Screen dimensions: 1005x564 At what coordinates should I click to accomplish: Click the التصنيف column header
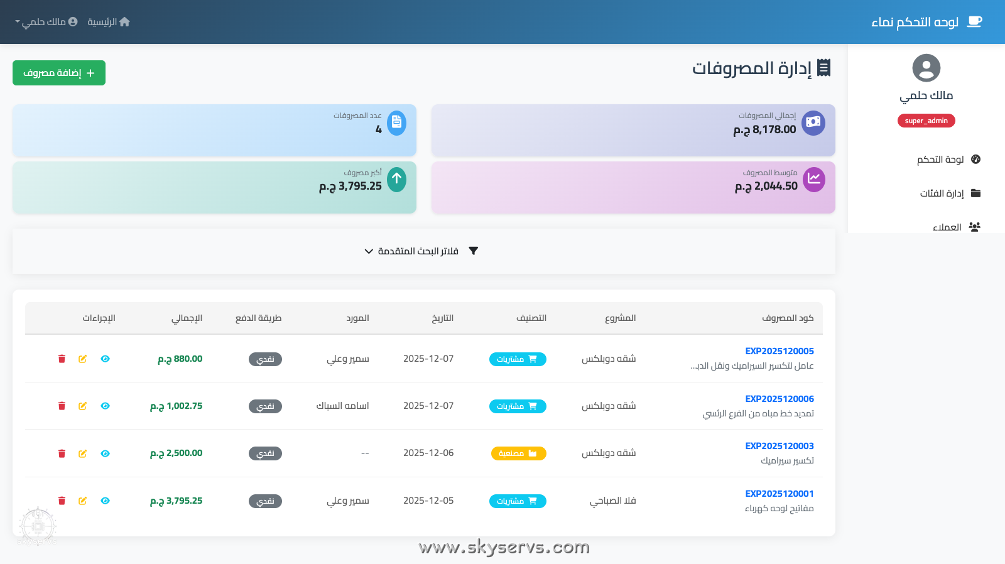(x=531, y=318)
